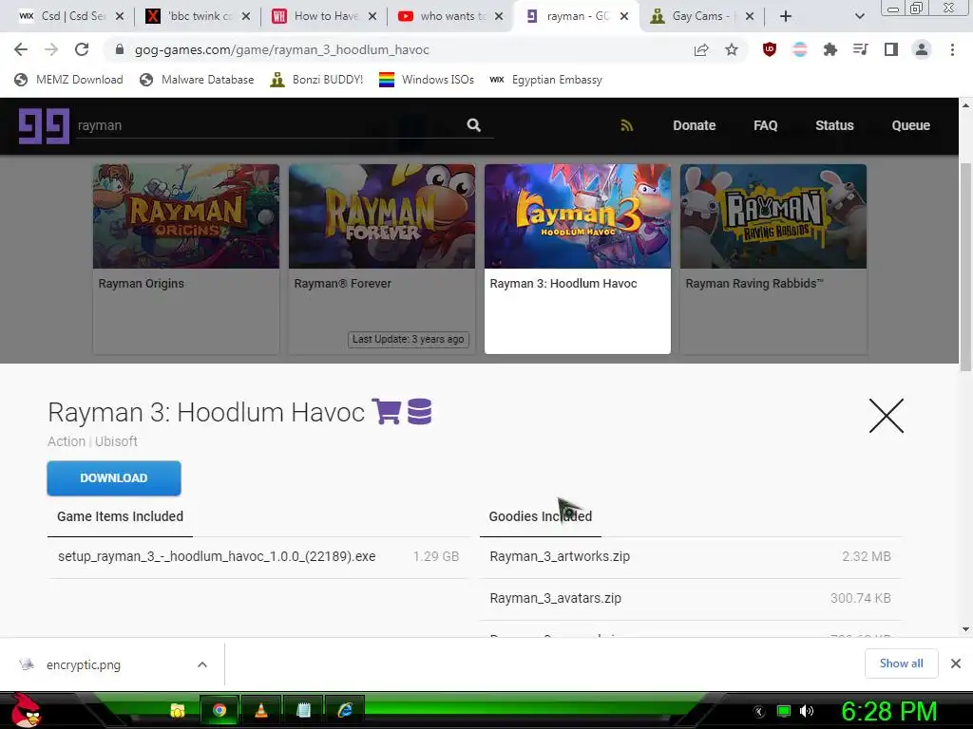Close the Rayman 3 details panel X

[x=887, y=416]
